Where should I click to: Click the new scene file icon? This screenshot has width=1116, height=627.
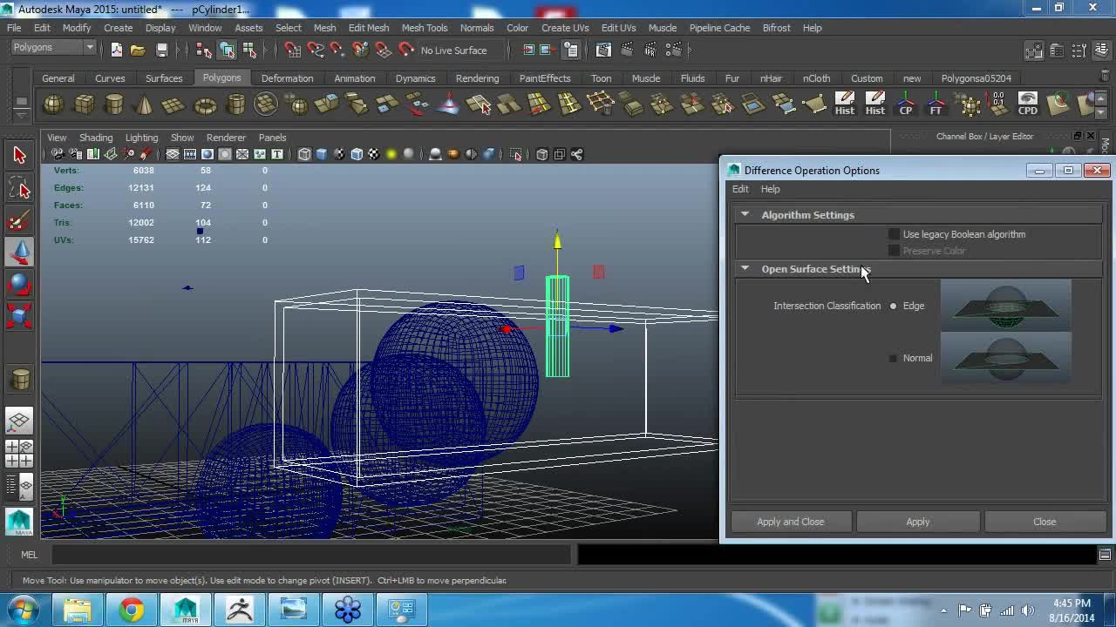(116, 50)
